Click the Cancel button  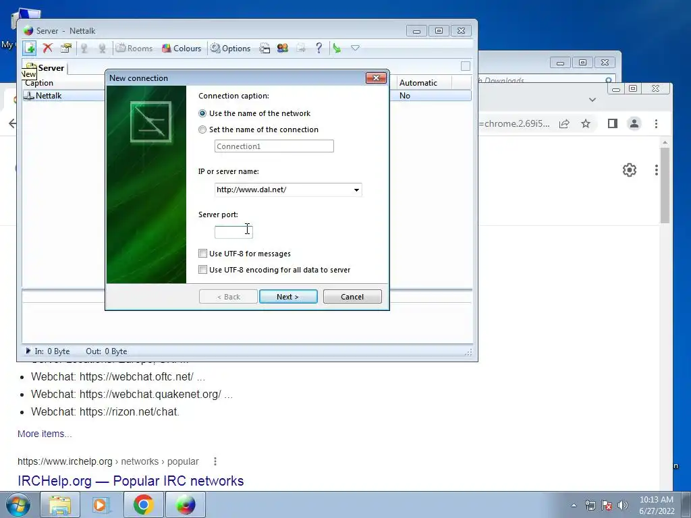click(x=352, y=297)
